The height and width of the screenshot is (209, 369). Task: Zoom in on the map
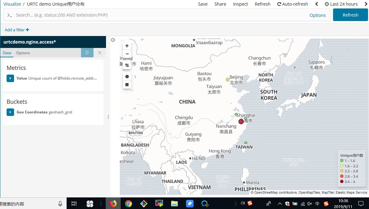coord(127,46)
